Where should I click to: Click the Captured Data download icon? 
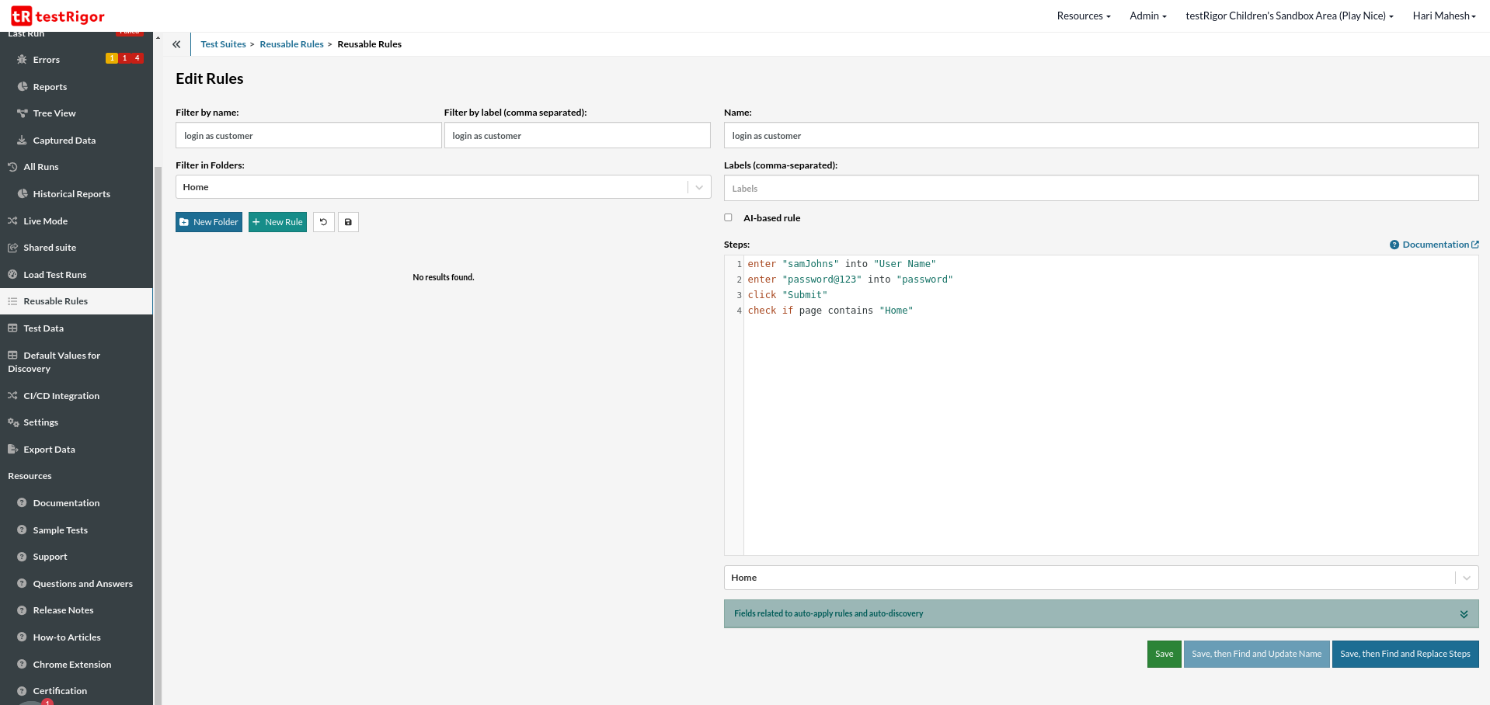tap(22, 141)
